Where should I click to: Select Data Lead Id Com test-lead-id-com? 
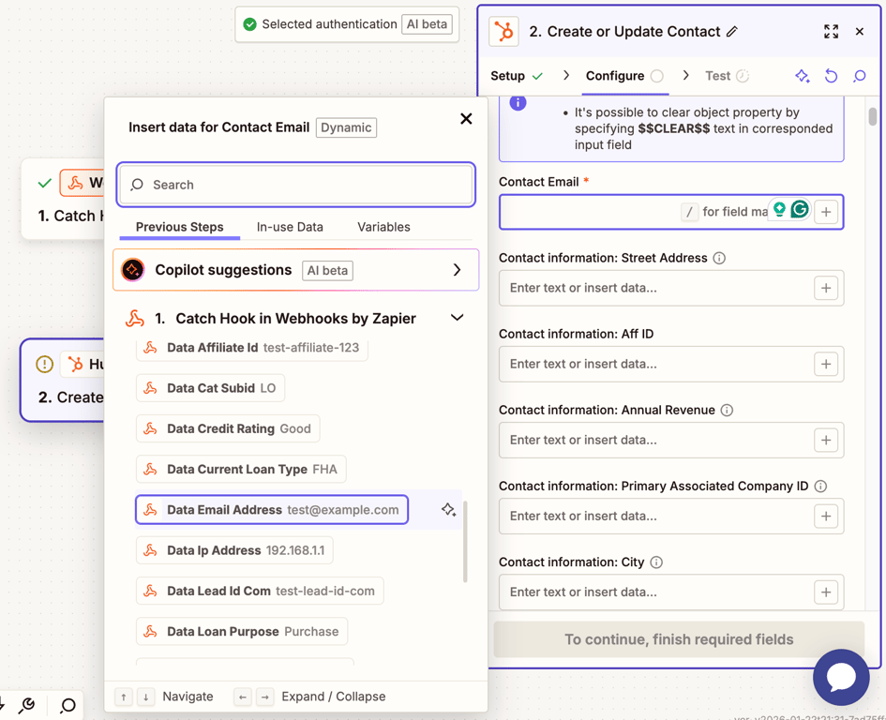point(260,592)
